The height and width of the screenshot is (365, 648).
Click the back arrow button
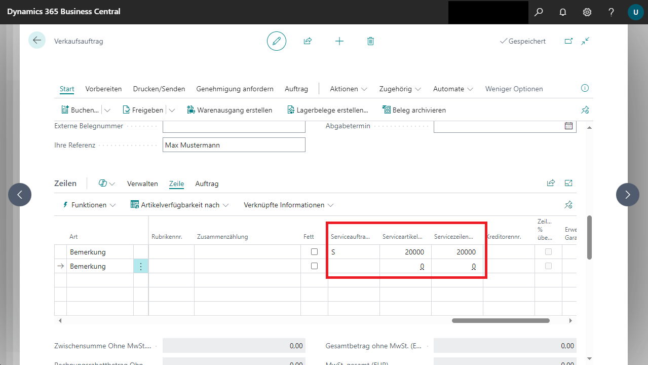(37, 40)
